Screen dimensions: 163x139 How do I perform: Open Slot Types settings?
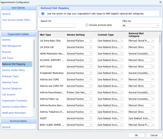coord(8,58)
